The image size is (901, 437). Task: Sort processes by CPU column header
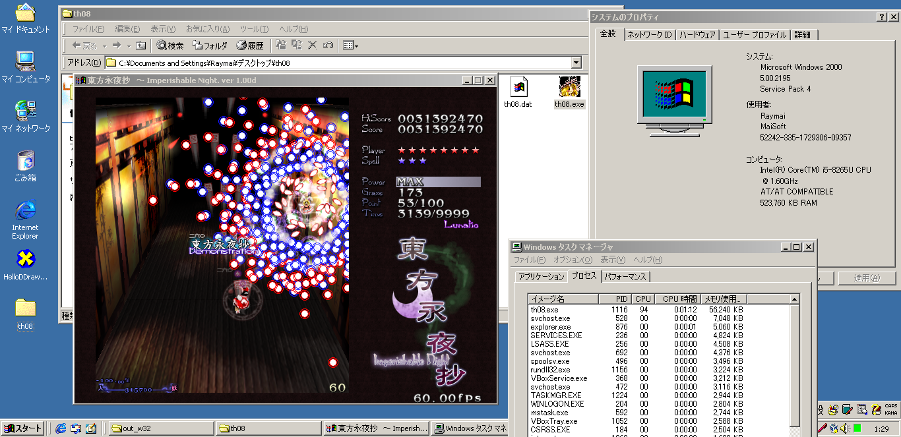tap(643, 299)
